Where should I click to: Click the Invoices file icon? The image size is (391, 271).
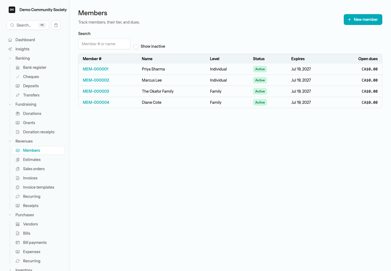tap(18, 178)
